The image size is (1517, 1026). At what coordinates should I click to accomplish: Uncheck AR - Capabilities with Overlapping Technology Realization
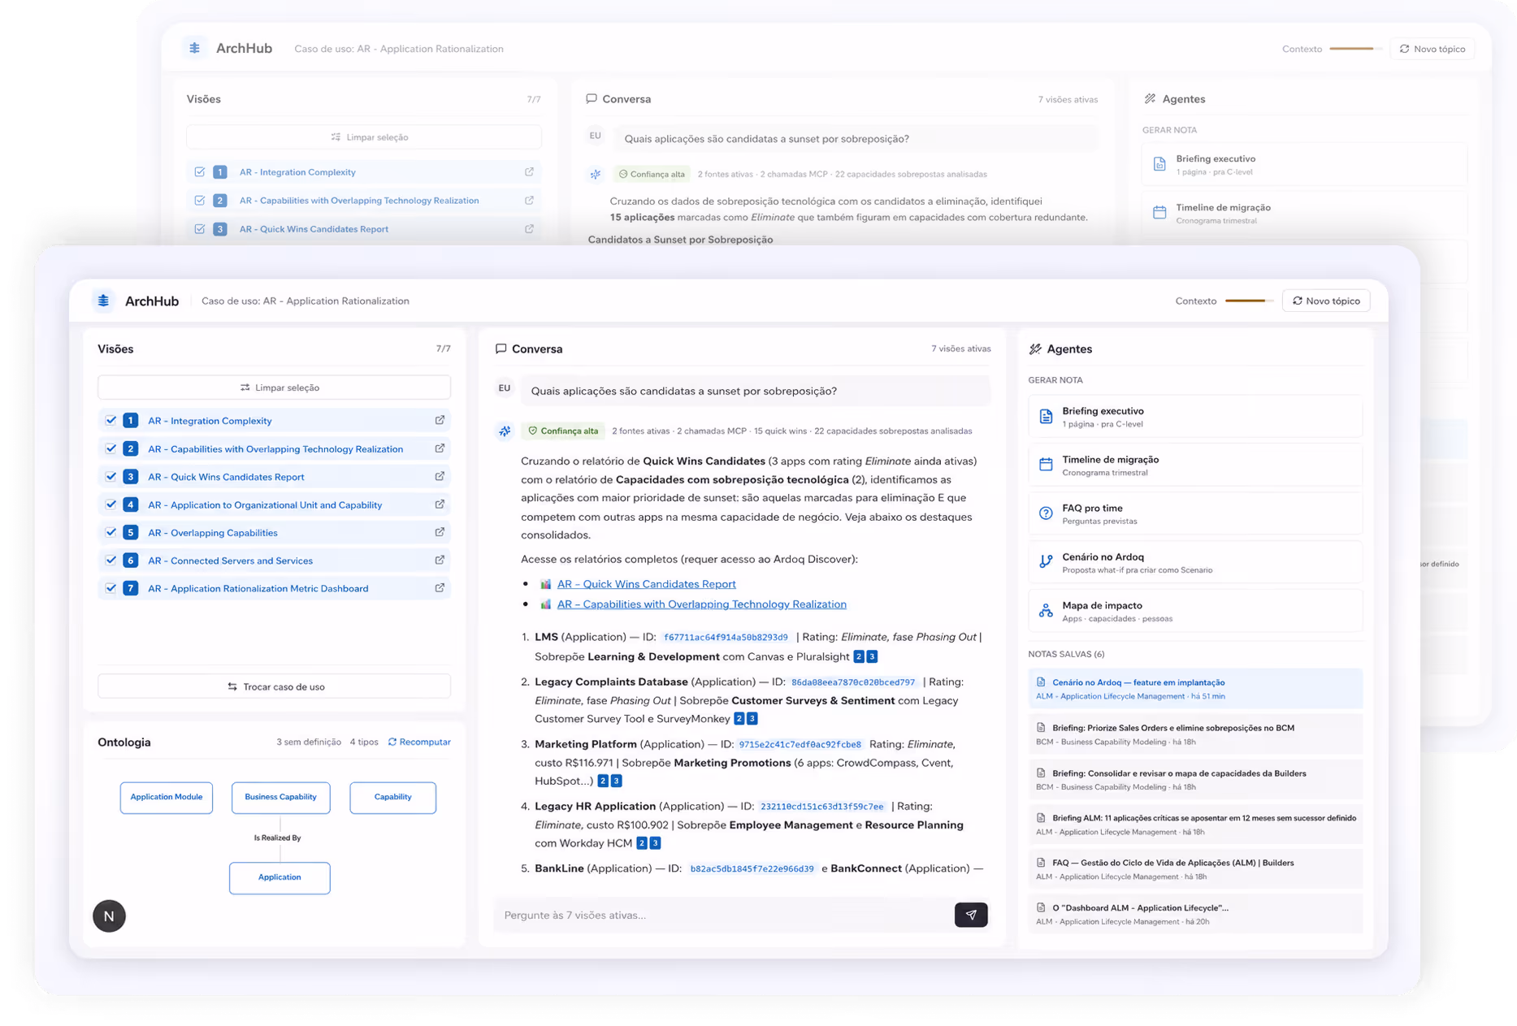(x=111, y=448)
